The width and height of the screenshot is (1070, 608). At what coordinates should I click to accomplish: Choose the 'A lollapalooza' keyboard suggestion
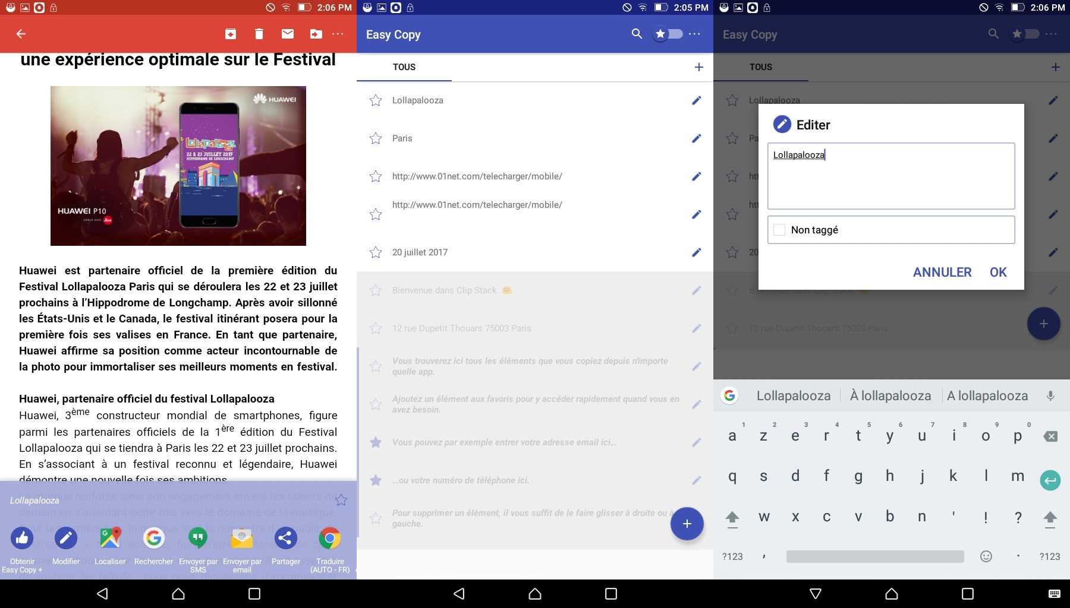click(987, 395)
